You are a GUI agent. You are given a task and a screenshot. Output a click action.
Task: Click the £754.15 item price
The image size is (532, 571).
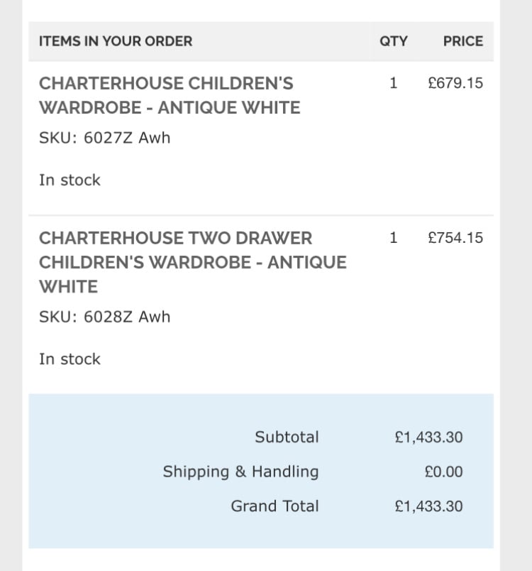(x=455, y=238)
